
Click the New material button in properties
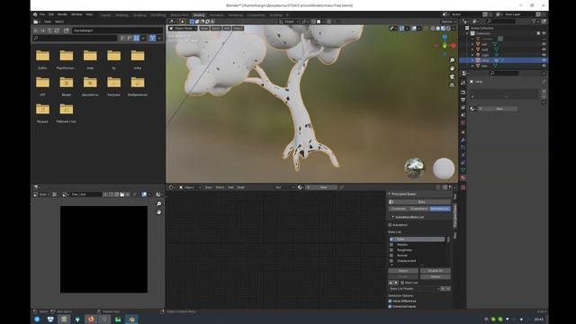point(499,109)
